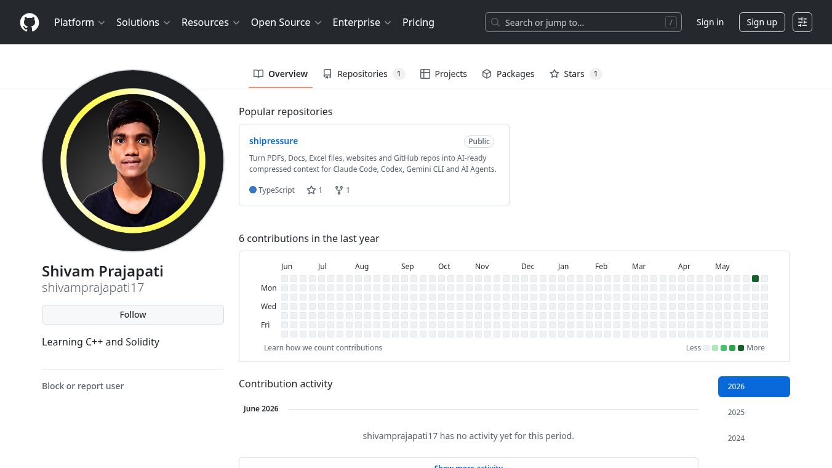This screenshot has height=468, width=832.
Task: Click the book icon beside Overview
Action: 258,74
